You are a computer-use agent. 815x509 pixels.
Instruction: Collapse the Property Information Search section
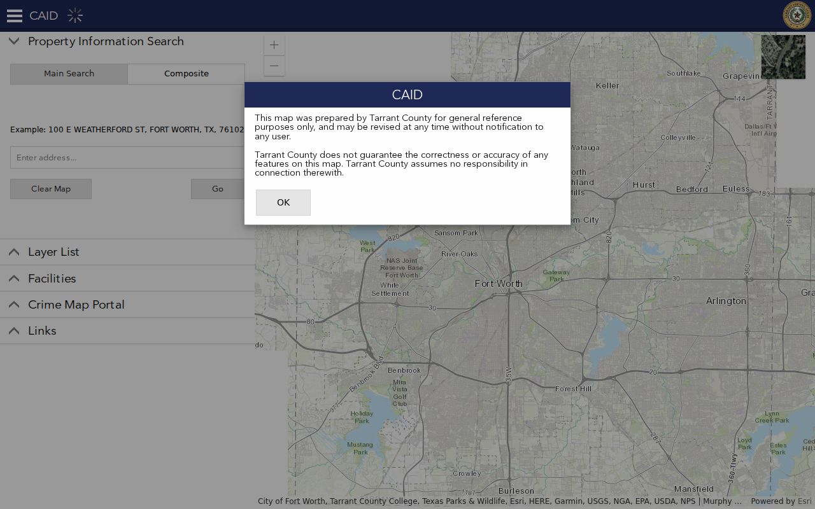(x=127, y=41)
